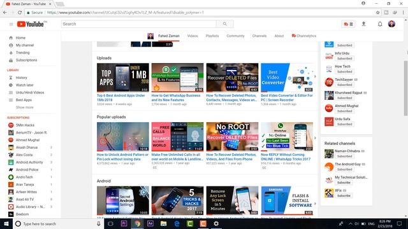This screenshot has height=229, width=408.
Task: Open the upload video icon
Action: tap(364, 24)
